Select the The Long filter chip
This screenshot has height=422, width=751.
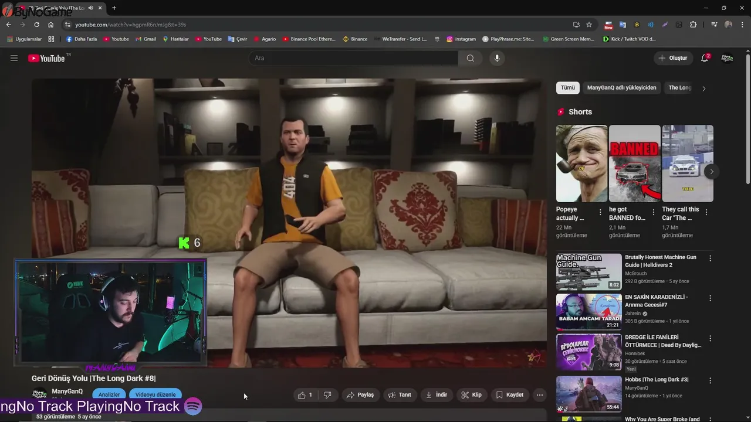[x=679, y=88]
